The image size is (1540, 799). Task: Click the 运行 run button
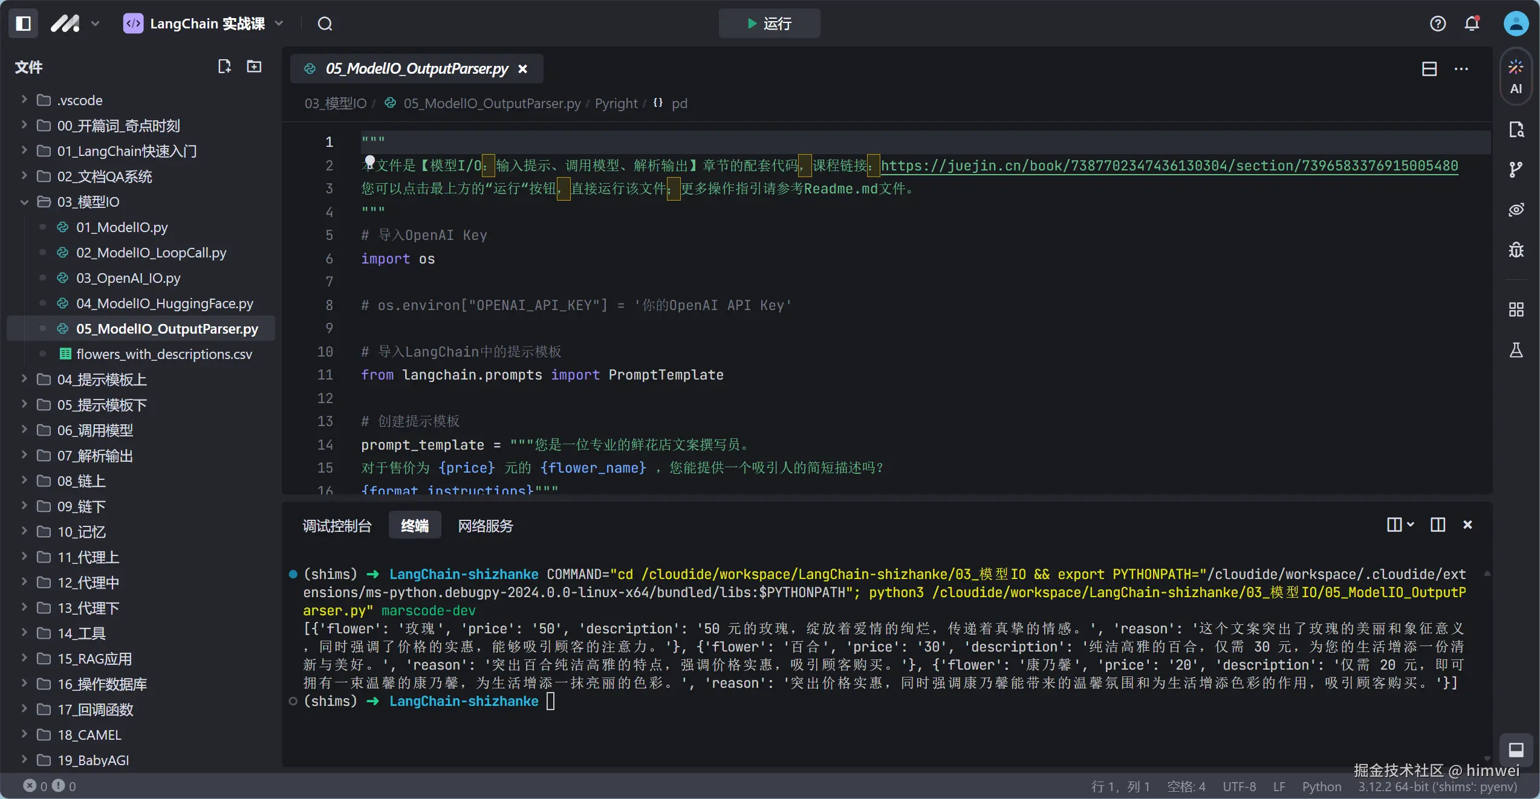(x=769, y=24)
